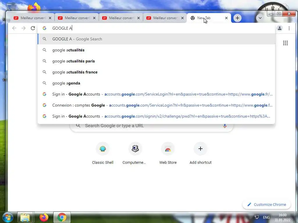Click the forward navigation arrow

[23, 28]
